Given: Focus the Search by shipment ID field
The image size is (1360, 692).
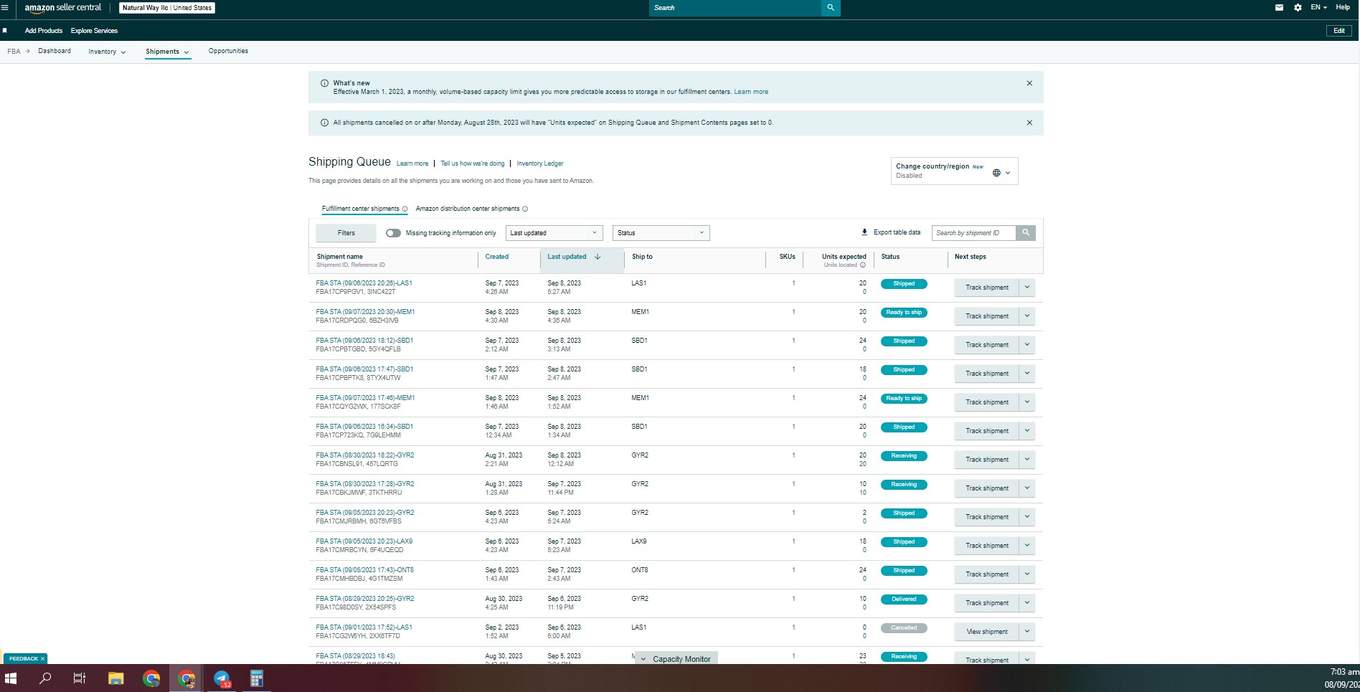Looking at the screenshot, I should point(974,233).
